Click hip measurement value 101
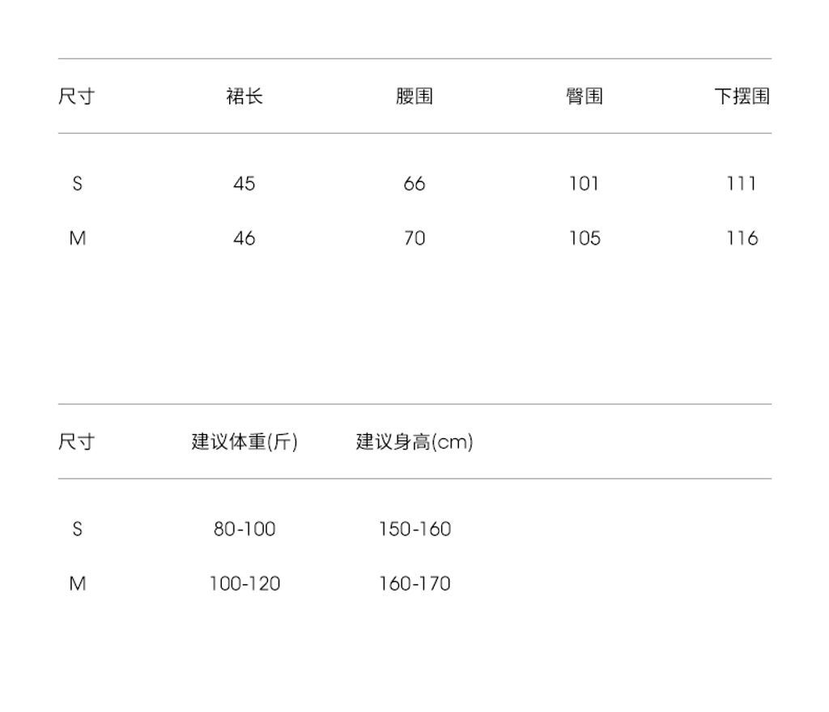 click(584, 184)
